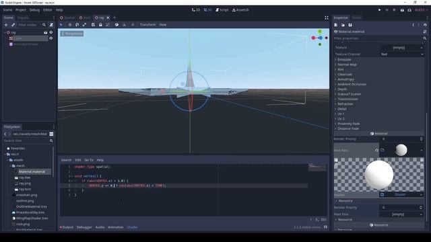Lock the selected object using the padlock icon
This screenshot has width=431, height=242.
(x=100, y=25)
